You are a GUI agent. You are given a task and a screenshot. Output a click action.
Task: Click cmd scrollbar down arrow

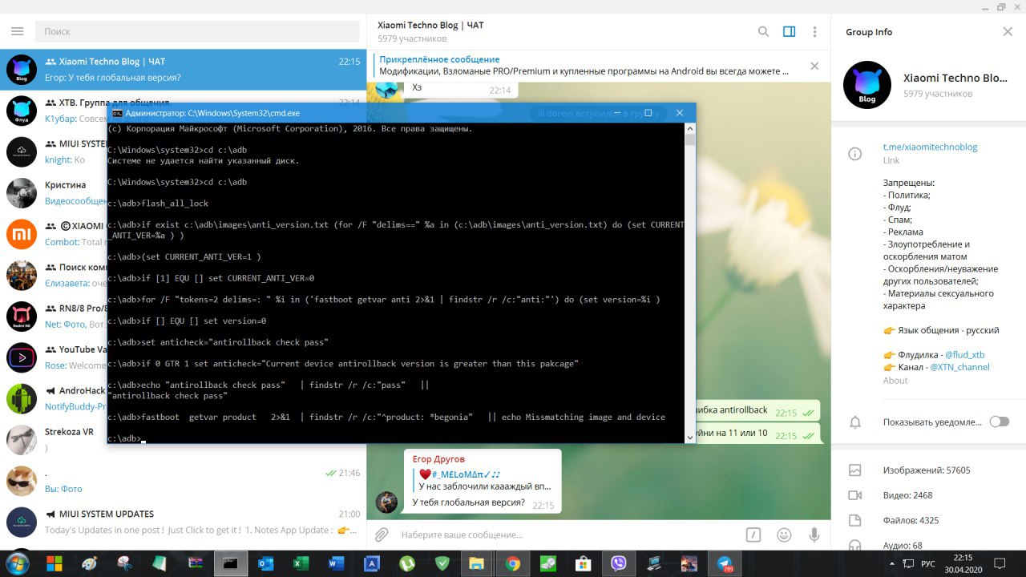point(690,438)
